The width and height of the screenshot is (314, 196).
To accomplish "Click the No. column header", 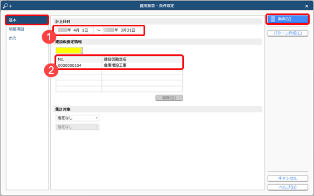I will pyautogui.click(x=79, y=59).
